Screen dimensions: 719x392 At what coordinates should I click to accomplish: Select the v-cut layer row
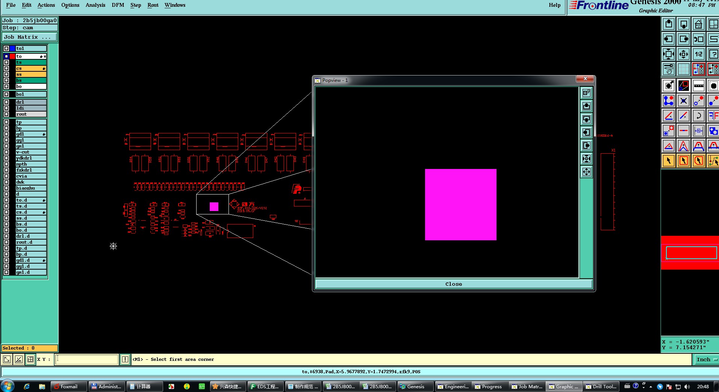pos(31,152)
